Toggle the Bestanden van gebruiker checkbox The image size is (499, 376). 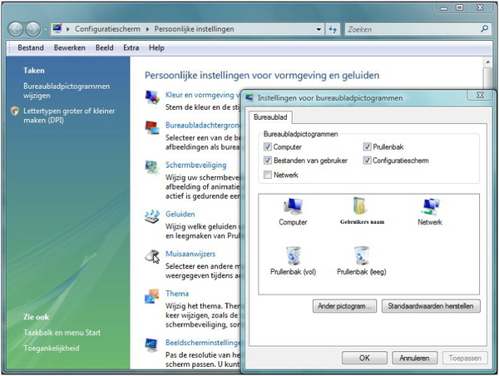tap(267, 161)
